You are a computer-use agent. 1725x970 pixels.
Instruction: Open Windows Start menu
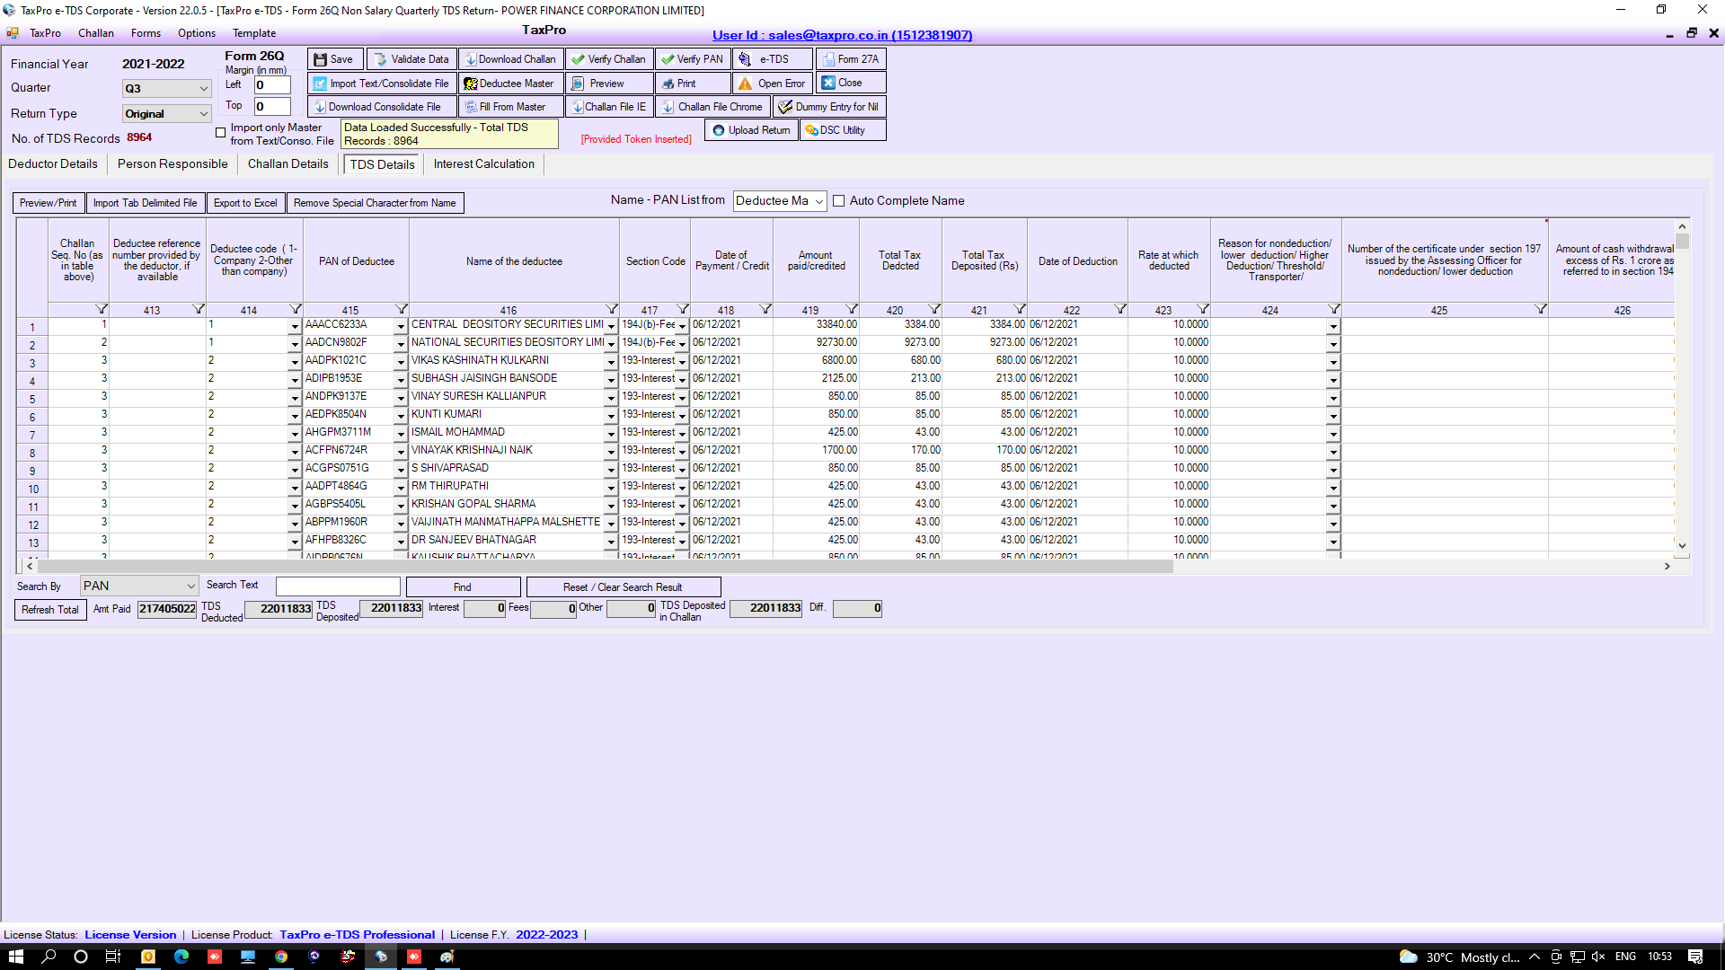pos(16,957)
